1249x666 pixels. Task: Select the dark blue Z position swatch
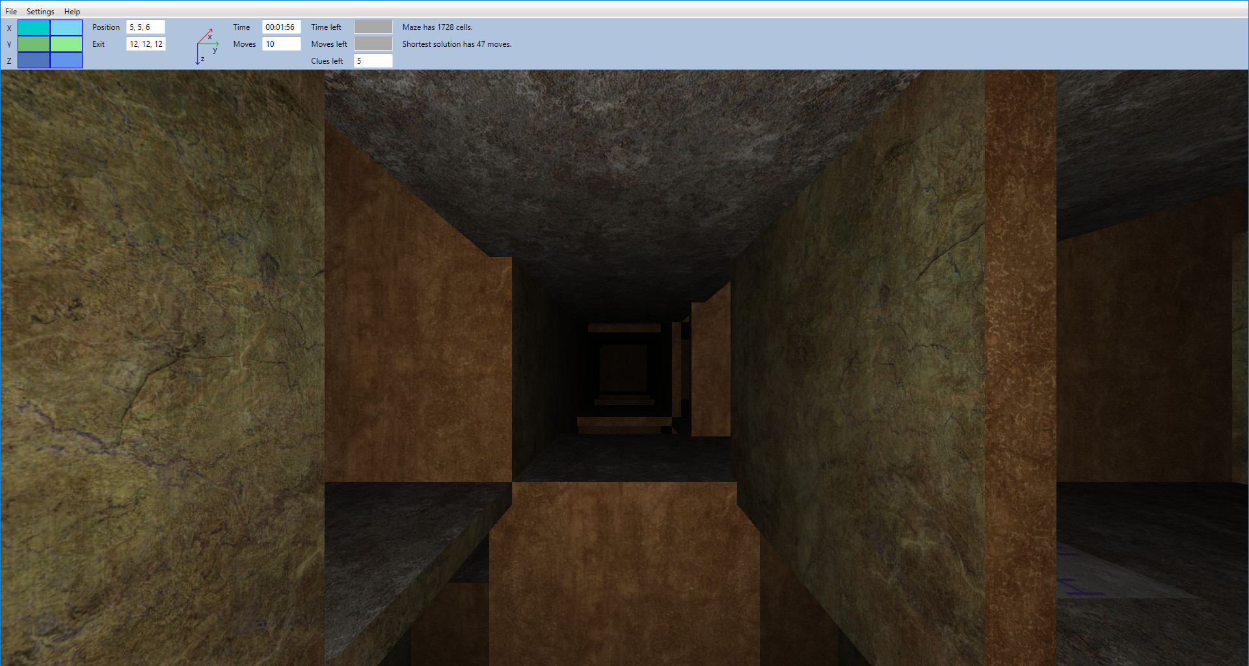[33, 60]
